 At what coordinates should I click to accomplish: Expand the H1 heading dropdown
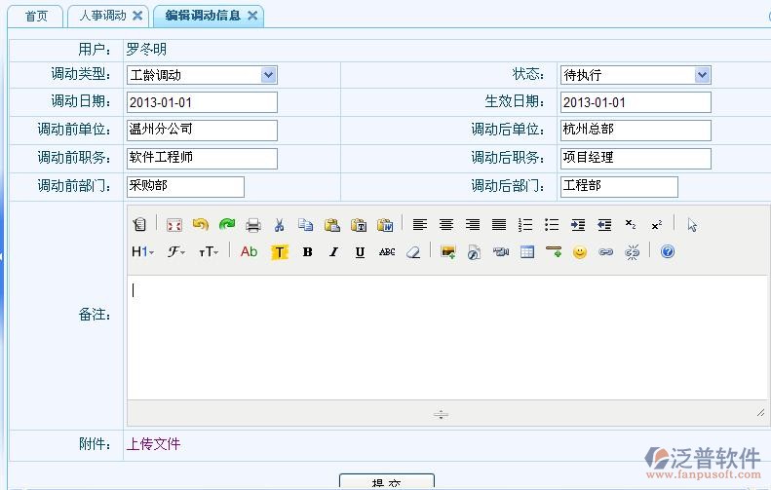pyautogui.click(x=142, y=252)
